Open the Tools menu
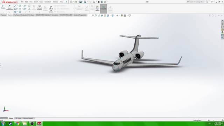Image resolution: width=224 pixels, height=126 pixels. (41, 2)
